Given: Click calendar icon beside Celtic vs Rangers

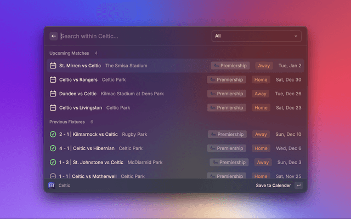Looking at the screenshot, I should pos(53,79).
